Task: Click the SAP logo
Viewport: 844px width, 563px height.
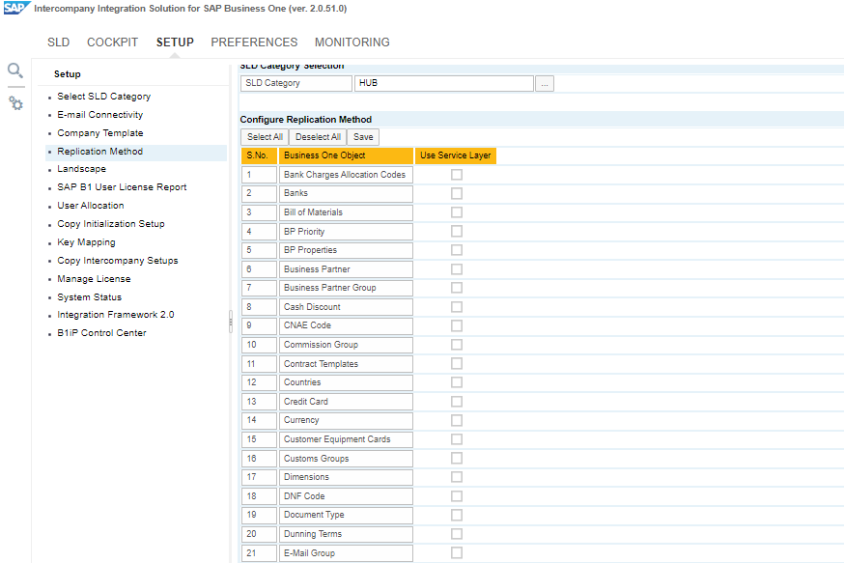Action: pyautogui.click(x=15, y=8)
